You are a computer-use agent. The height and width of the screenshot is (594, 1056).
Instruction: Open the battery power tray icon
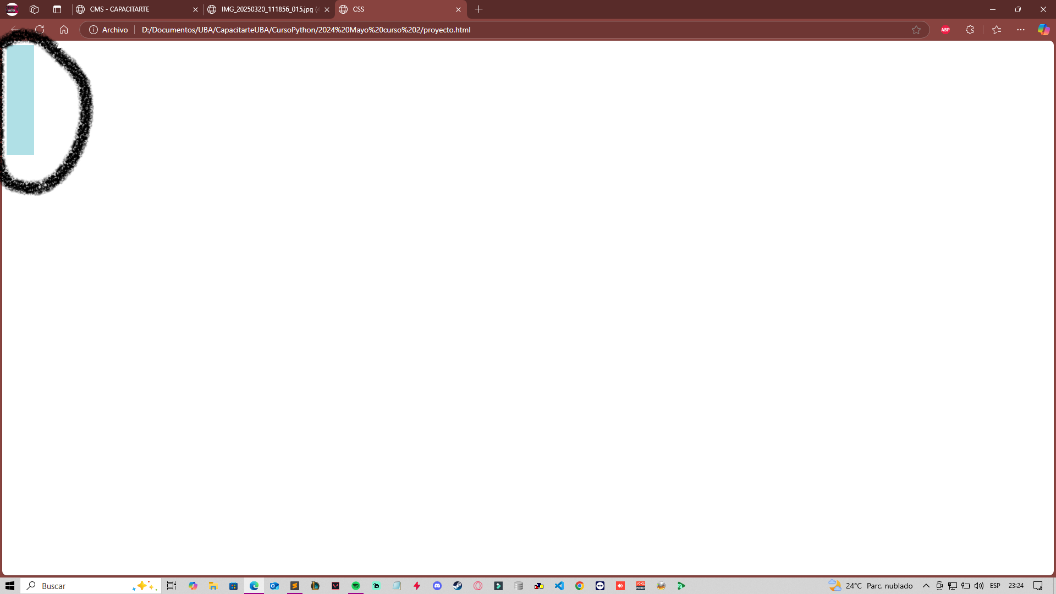[966, 586]
